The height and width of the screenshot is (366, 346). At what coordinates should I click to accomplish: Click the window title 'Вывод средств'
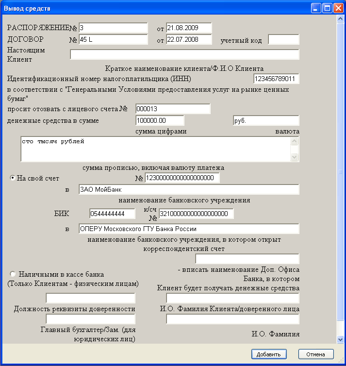click(x=27, y=9)
